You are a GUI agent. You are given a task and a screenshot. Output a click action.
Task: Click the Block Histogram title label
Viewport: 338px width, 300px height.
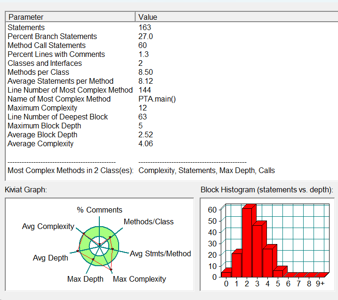(x=267, y=190)
